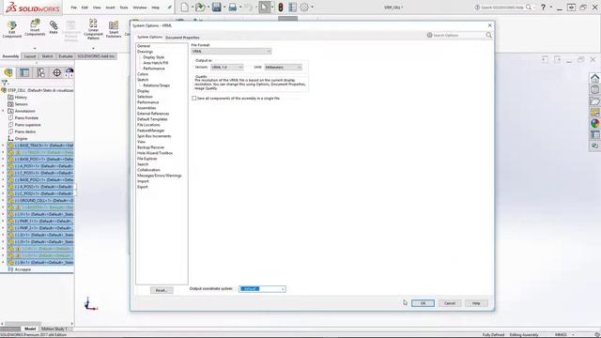Enable Save all components in single file
601x338 pixels.
(194, 98)
